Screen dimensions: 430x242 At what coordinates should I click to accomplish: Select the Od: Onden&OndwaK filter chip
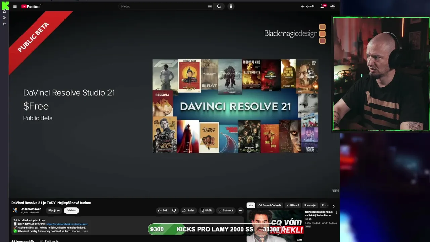pos(270,205)
